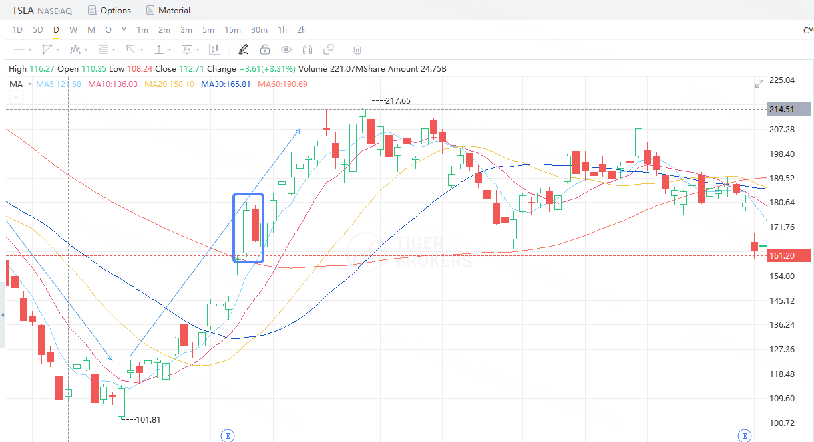Open the Options link

(116, 10)
